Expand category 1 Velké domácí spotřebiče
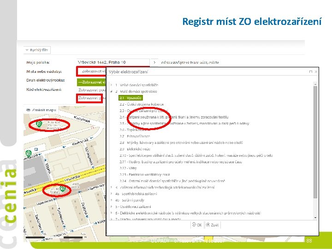Screen dimensions: 332x249 (x=111, y=85)
